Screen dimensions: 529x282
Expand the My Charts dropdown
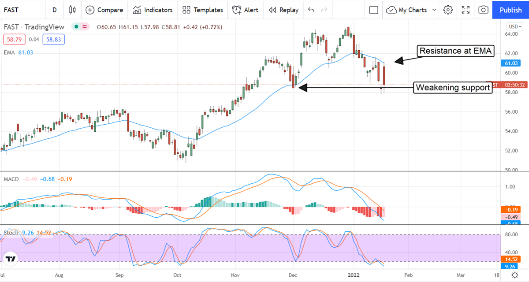[x=412, y=10]
